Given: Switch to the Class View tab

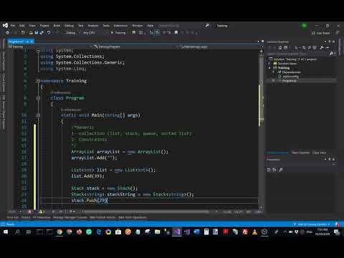Looking at the screenshot, I should (319, 153).
